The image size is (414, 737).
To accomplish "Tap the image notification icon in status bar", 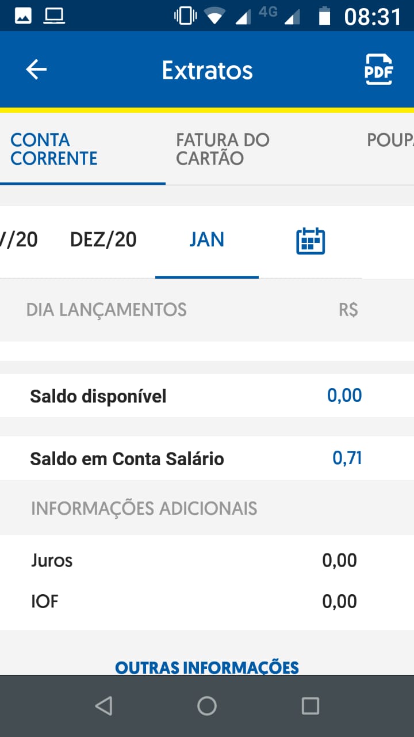I will [23, 16].
